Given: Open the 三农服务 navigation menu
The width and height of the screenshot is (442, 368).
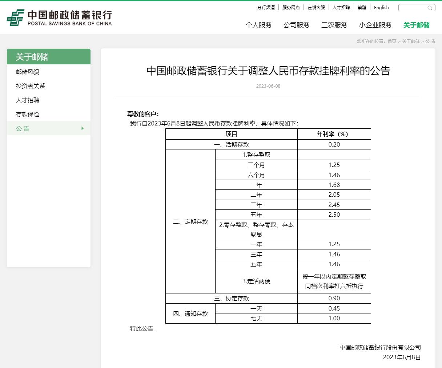Looking at the screenshot, I should pyautogui.click(x=334, y=25).
